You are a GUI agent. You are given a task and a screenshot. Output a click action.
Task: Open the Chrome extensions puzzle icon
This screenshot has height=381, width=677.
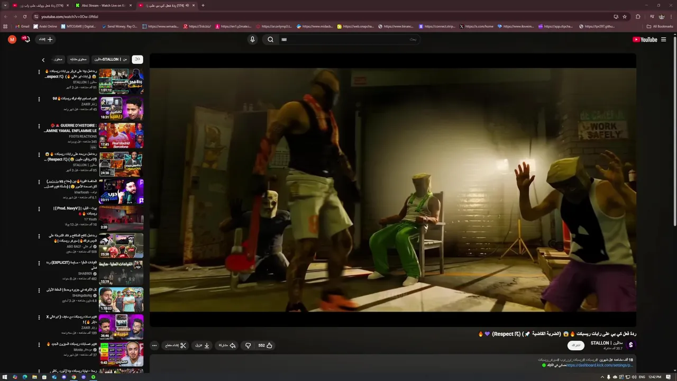click(638, 16)
